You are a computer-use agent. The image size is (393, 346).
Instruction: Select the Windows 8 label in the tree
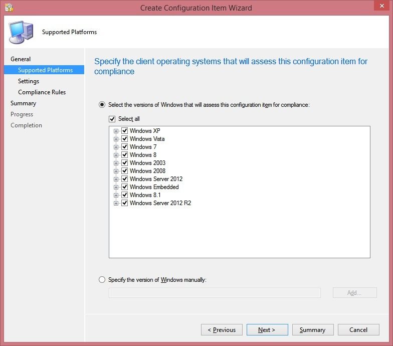143,154
